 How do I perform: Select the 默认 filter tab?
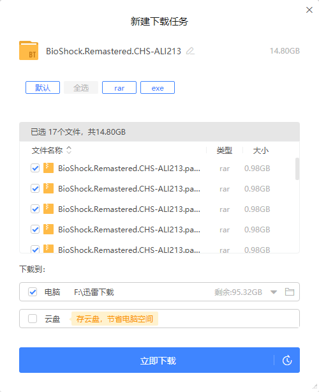coord(43,87)
